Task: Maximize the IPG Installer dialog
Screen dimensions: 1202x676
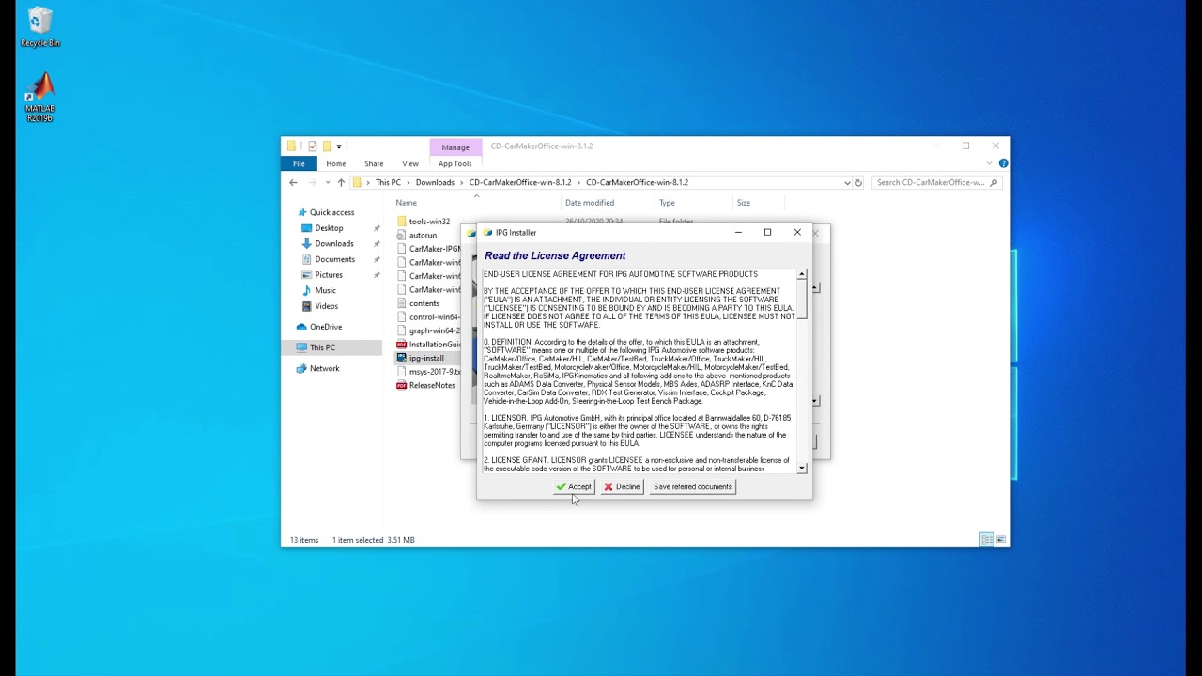Action: pos(767,232)
